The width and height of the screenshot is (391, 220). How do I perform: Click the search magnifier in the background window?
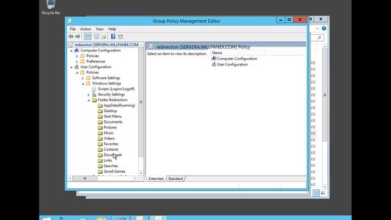point(320,38)
